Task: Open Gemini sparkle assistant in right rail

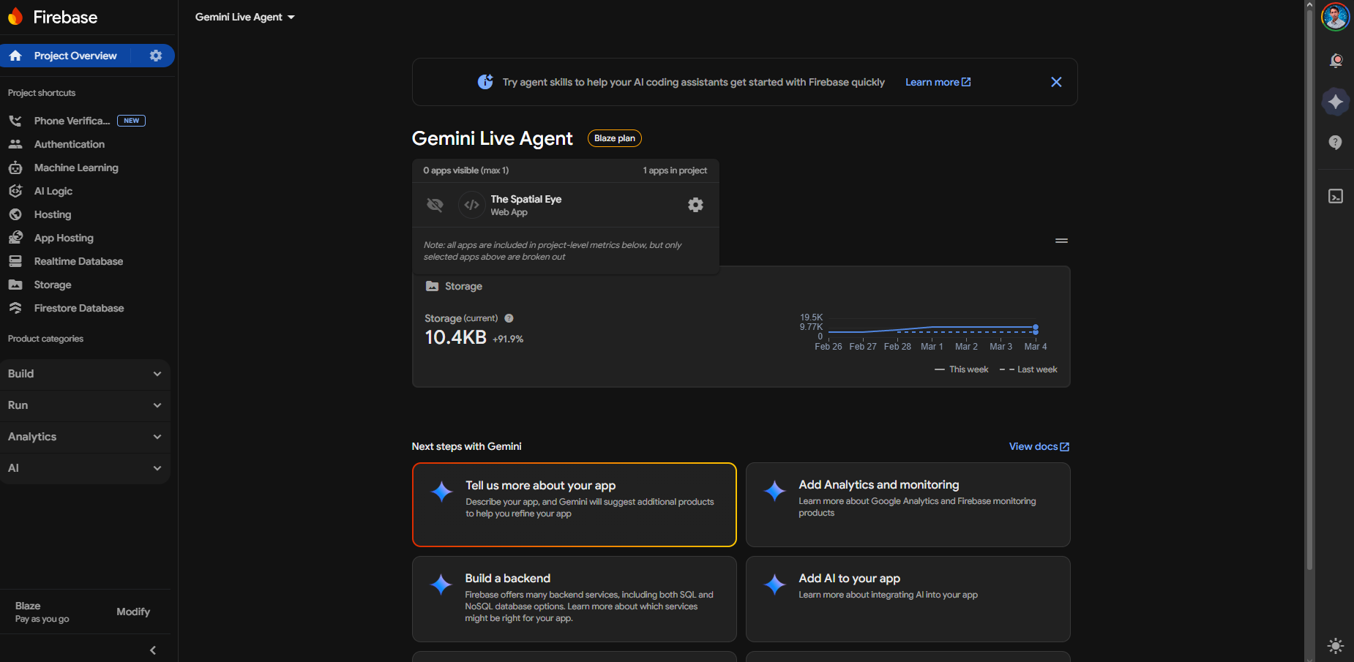Action: coord(1336,102)
